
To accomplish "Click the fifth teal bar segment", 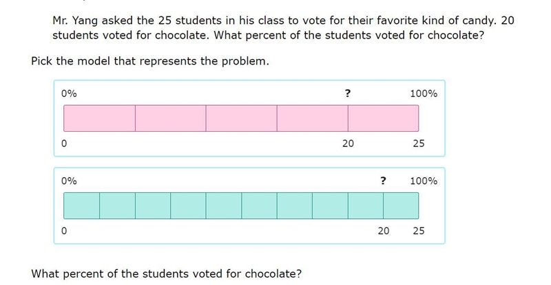I will [223, 206].
